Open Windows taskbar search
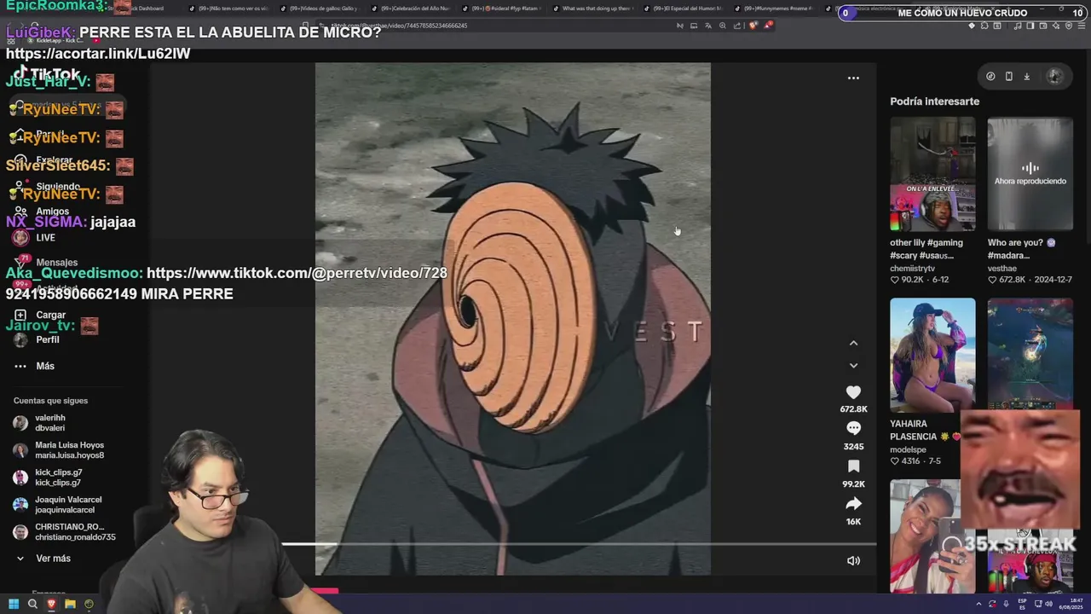Screen dimensions: 1091x614 (x=32, y=604)
